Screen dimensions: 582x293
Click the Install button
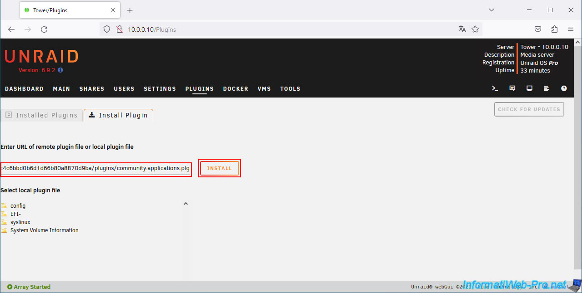pos(220,168)
